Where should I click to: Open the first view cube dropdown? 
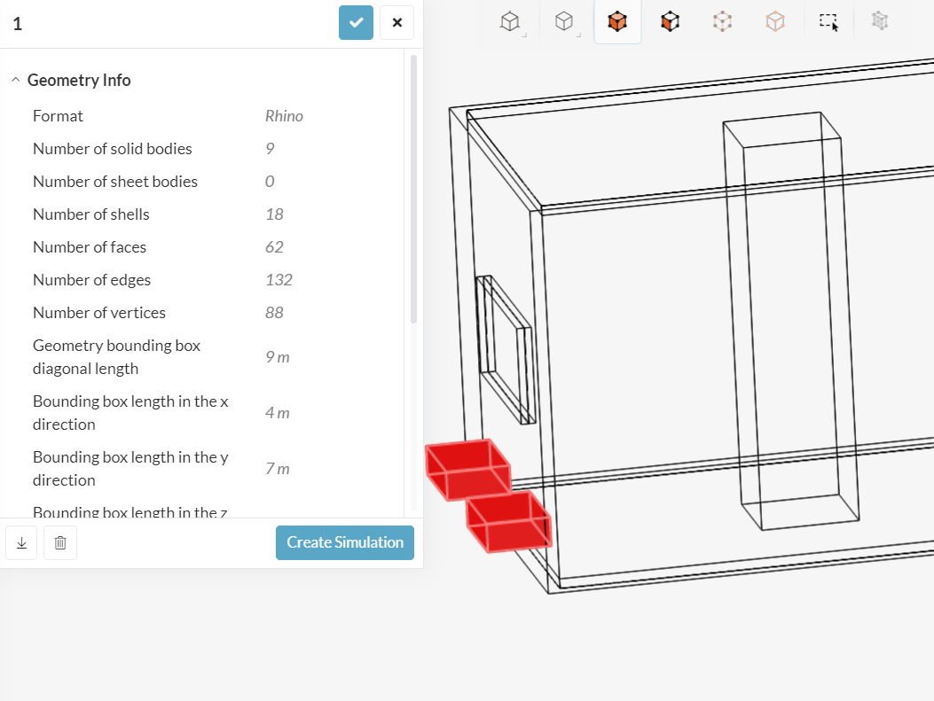coord(513,23)
